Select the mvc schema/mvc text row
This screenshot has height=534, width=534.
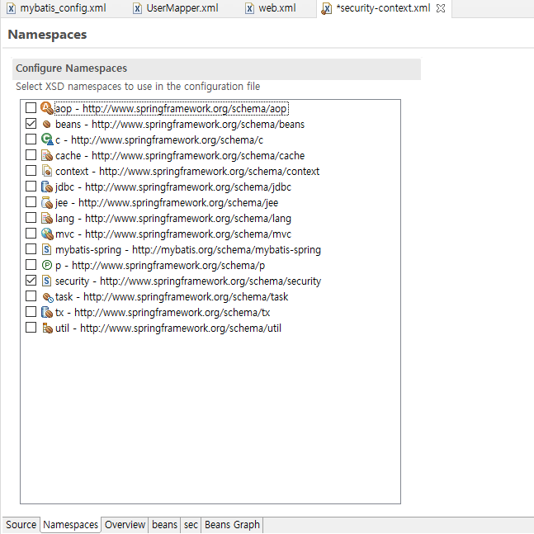173,234
